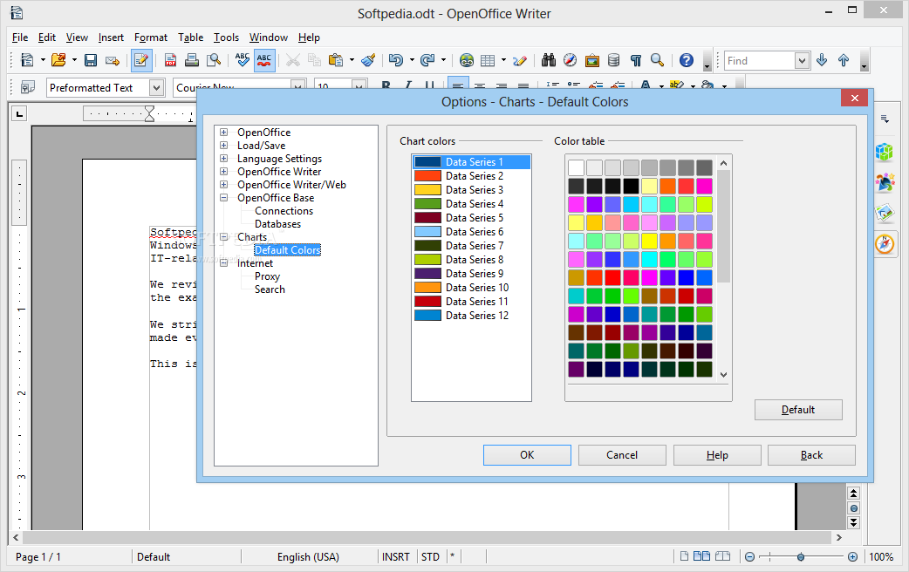Image resolution: width=909 pixels, height=572 pixels.
Task: Open the sidebar Gallery icon
Action: coord(885,214)
